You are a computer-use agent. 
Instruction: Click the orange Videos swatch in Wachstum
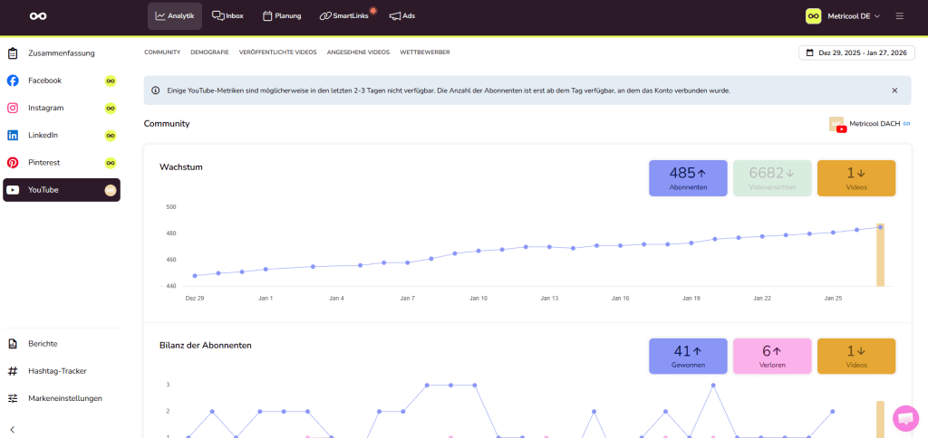pyautogui.click(x=855, y=177)
